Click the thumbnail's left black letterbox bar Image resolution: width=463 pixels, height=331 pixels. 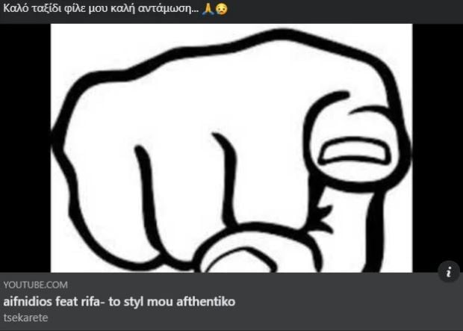coord(25,148)
